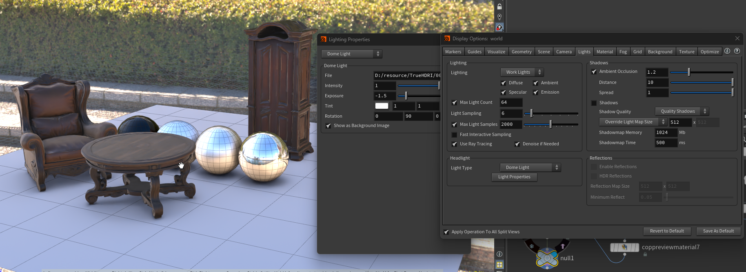746x272 pixels.
Task: Click the lock badge under coppreviewmaterial7
Action: 645,254
